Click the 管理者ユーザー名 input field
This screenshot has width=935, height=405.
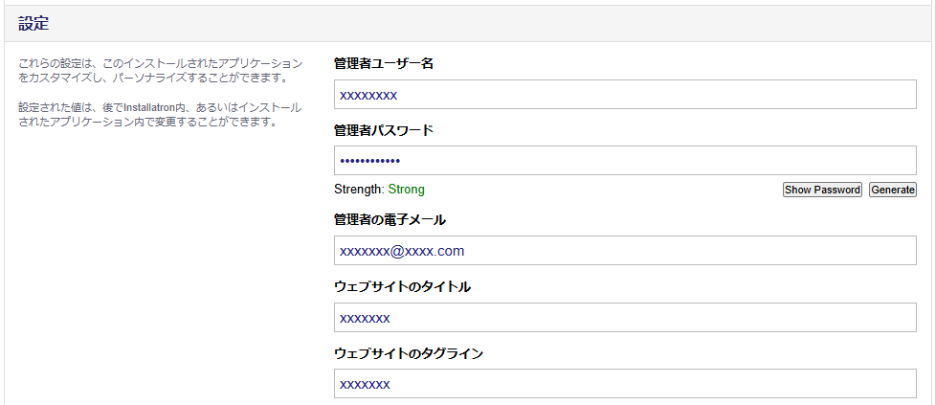tap(625, 95)
